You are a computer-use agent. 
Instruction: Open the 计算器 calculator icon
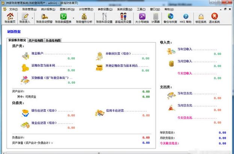155,18
